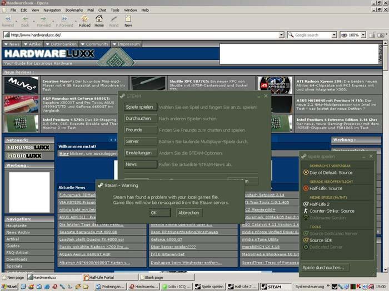This screenshot has height=291, width=389.
Task: Open the File menu
Action: (13, 10)
